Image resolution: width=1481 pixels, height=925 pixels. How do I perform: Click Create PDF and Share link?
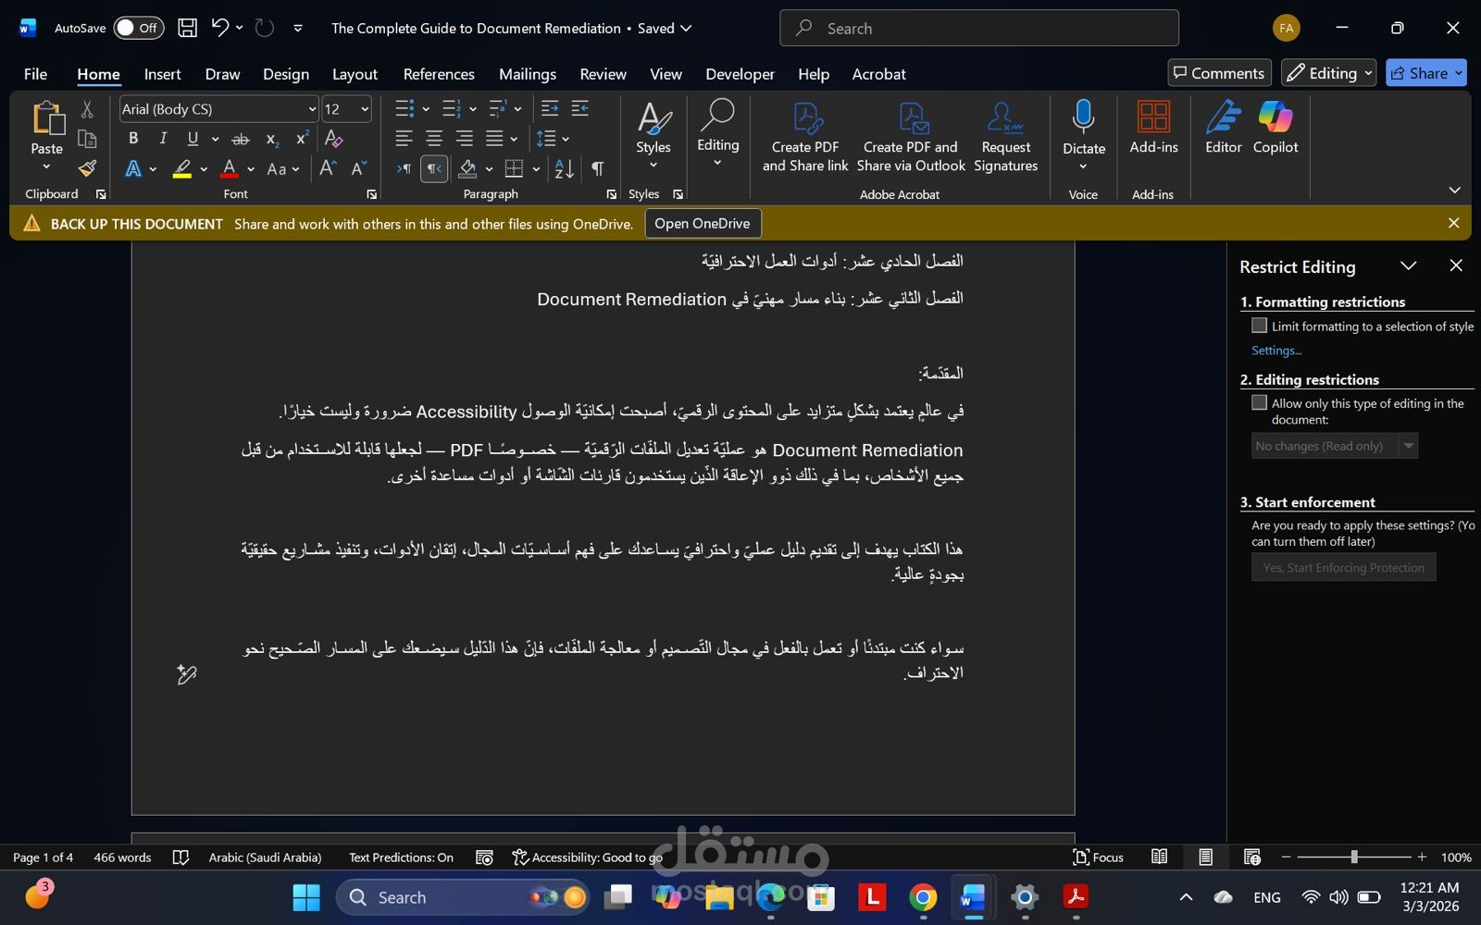pyautogui.click(x=805, y=137)
